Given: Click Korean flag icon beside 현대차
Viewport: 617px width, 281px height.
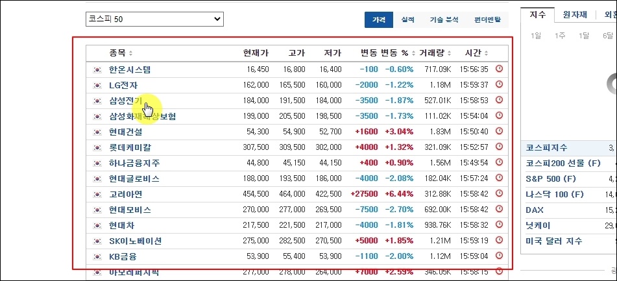Looking at the screenshot, I should pos(97,226).
